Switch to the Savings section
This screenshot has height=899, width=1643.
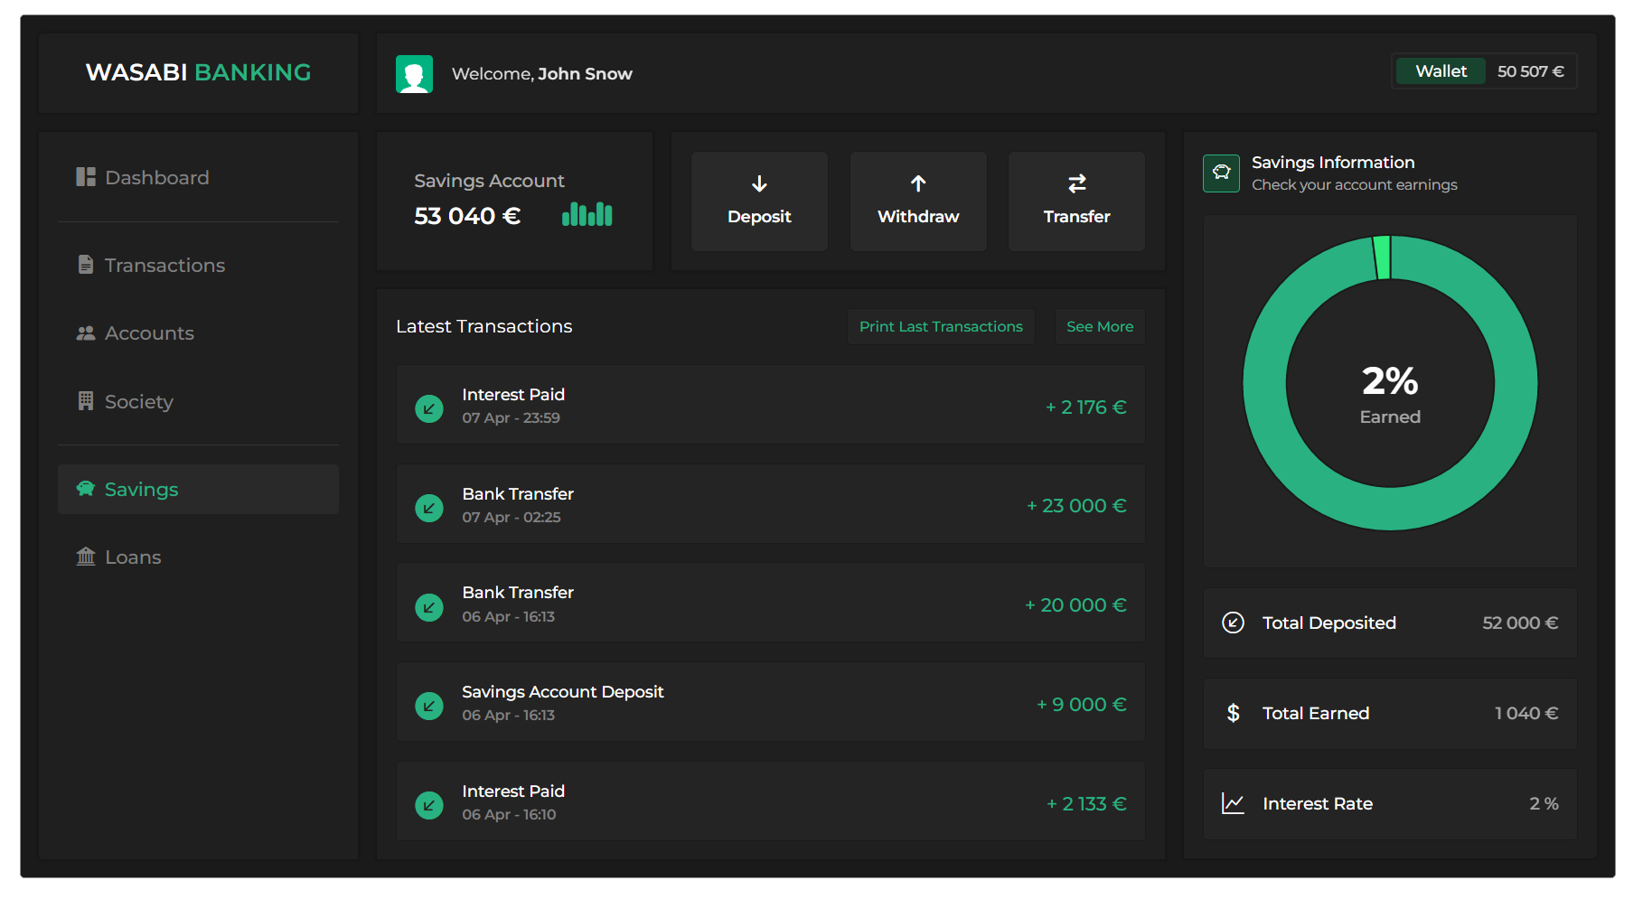pyautogui.click(x=141, y=488)
